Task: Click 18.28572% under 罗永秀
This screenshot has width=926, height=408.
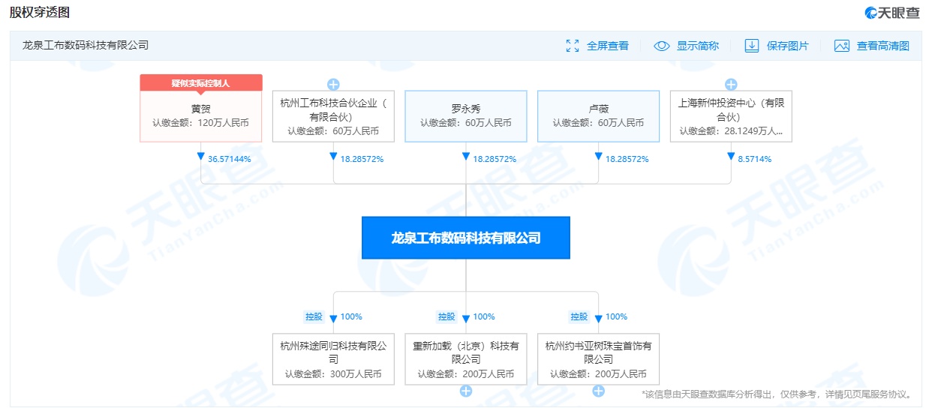Action: tap(494, 159)
